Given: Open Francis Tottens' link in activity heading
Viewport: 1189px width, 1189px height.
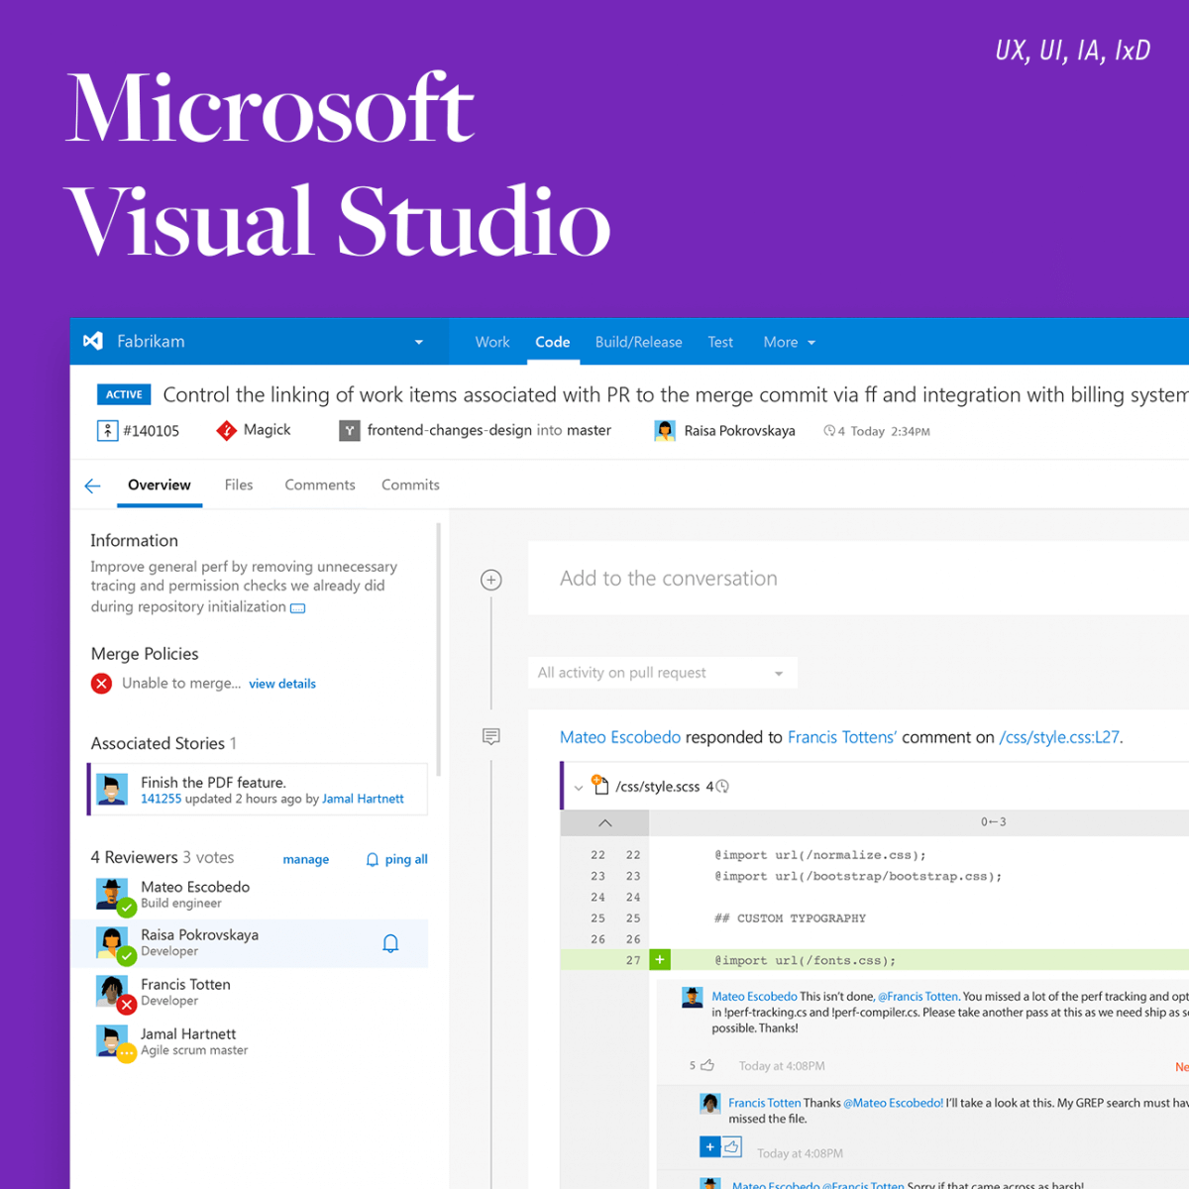Looking at the screenshot, I should 842,737.
